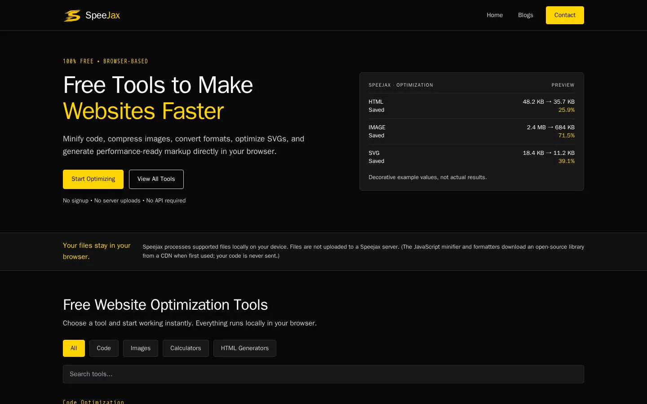Click the 'Minify code, compress images' description
647x404 pixels.
click(x=184, y=145)
